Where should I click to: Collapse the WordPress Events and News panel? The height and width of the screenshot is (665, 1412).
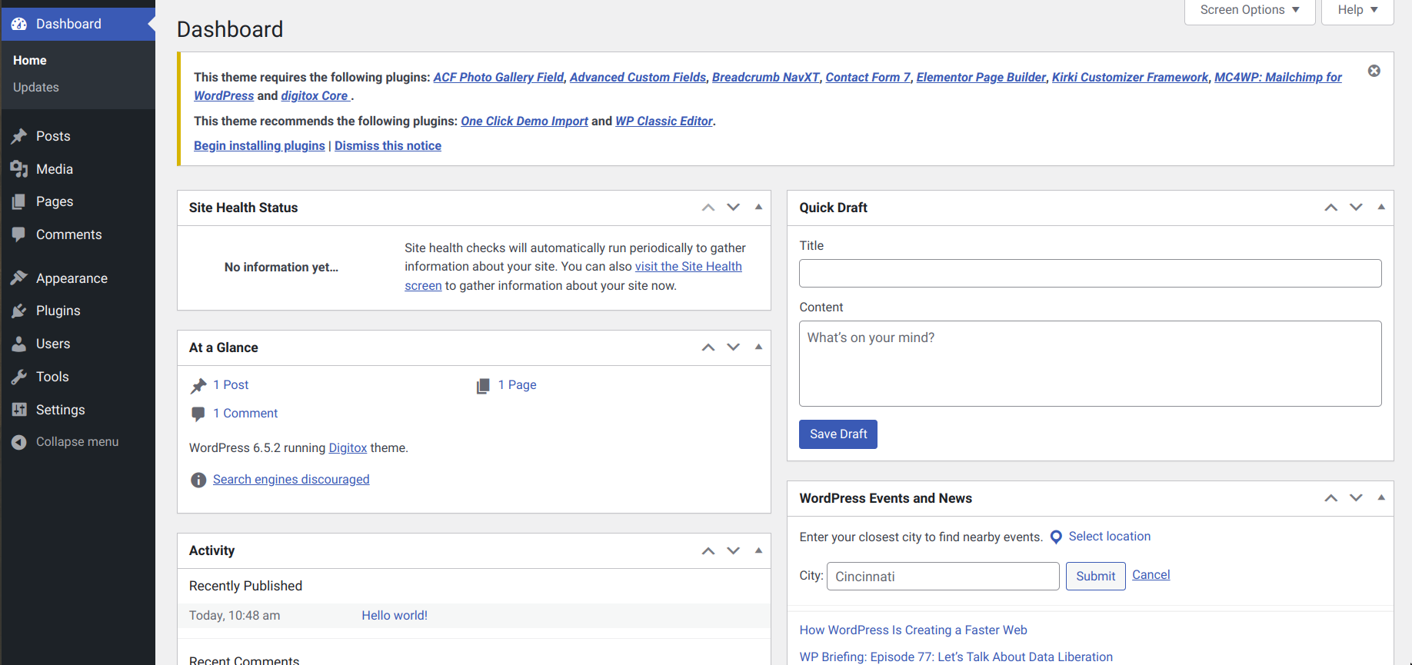[1381, 497]
